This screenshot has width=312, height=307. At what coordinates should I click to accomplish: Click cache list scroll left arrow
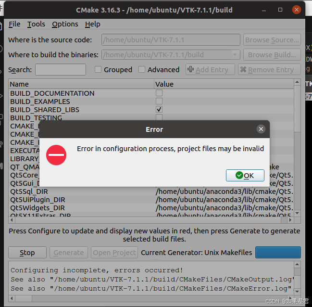tap(12, 220)
